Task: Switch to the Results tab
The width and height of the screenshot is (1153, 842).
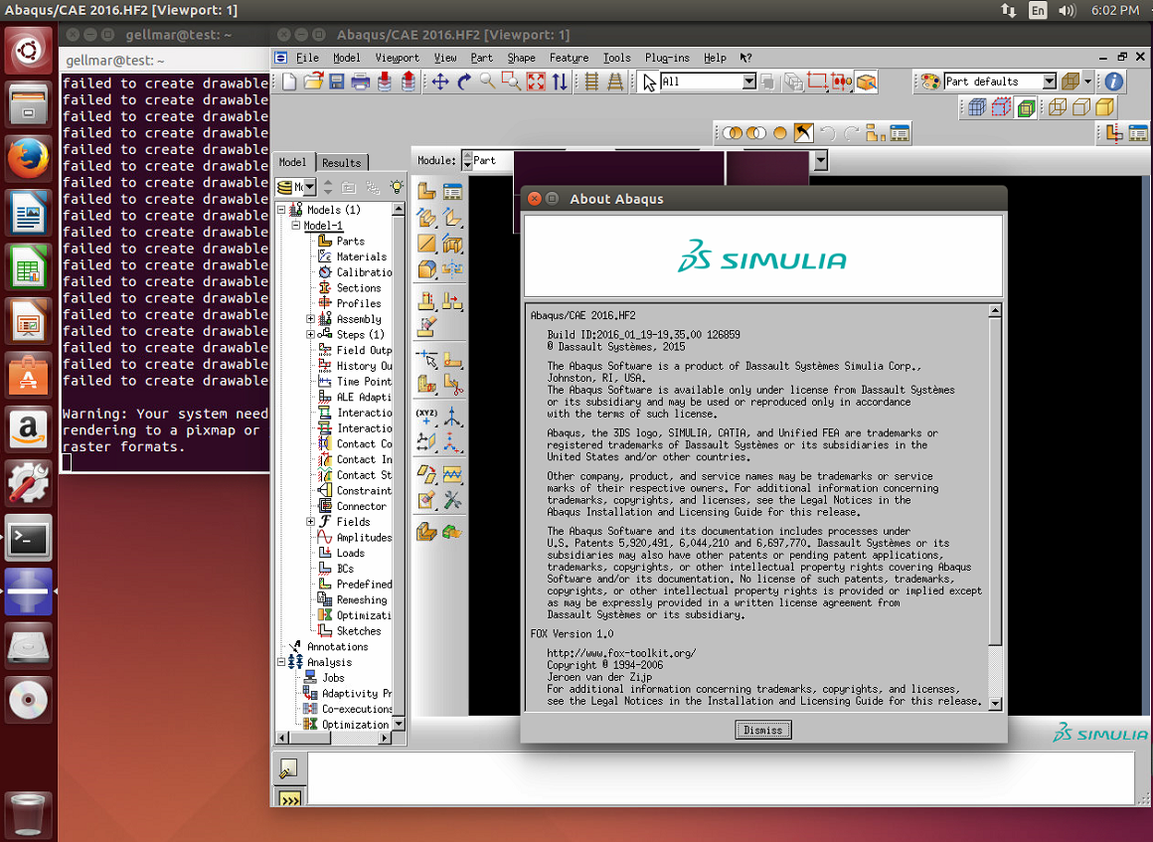Action: tap(342, 162)
